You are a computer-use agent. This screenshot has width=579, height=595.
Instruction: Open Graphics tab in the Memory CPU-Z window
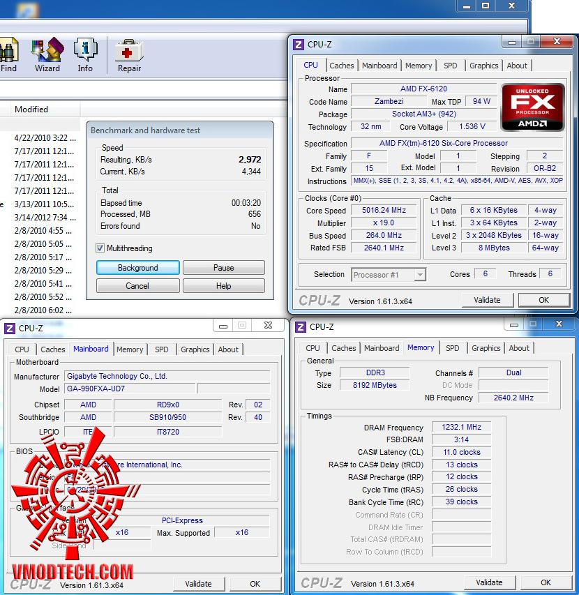point(486,348)
